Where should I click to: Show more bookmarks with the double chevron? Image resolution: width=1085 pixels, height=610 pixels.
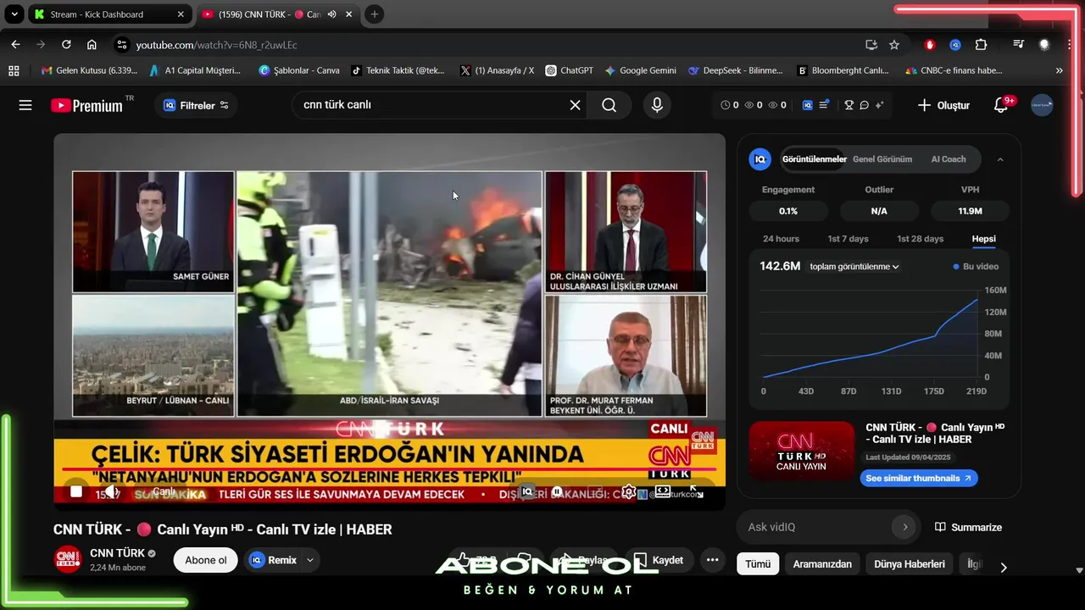[x=1059, y=70]
